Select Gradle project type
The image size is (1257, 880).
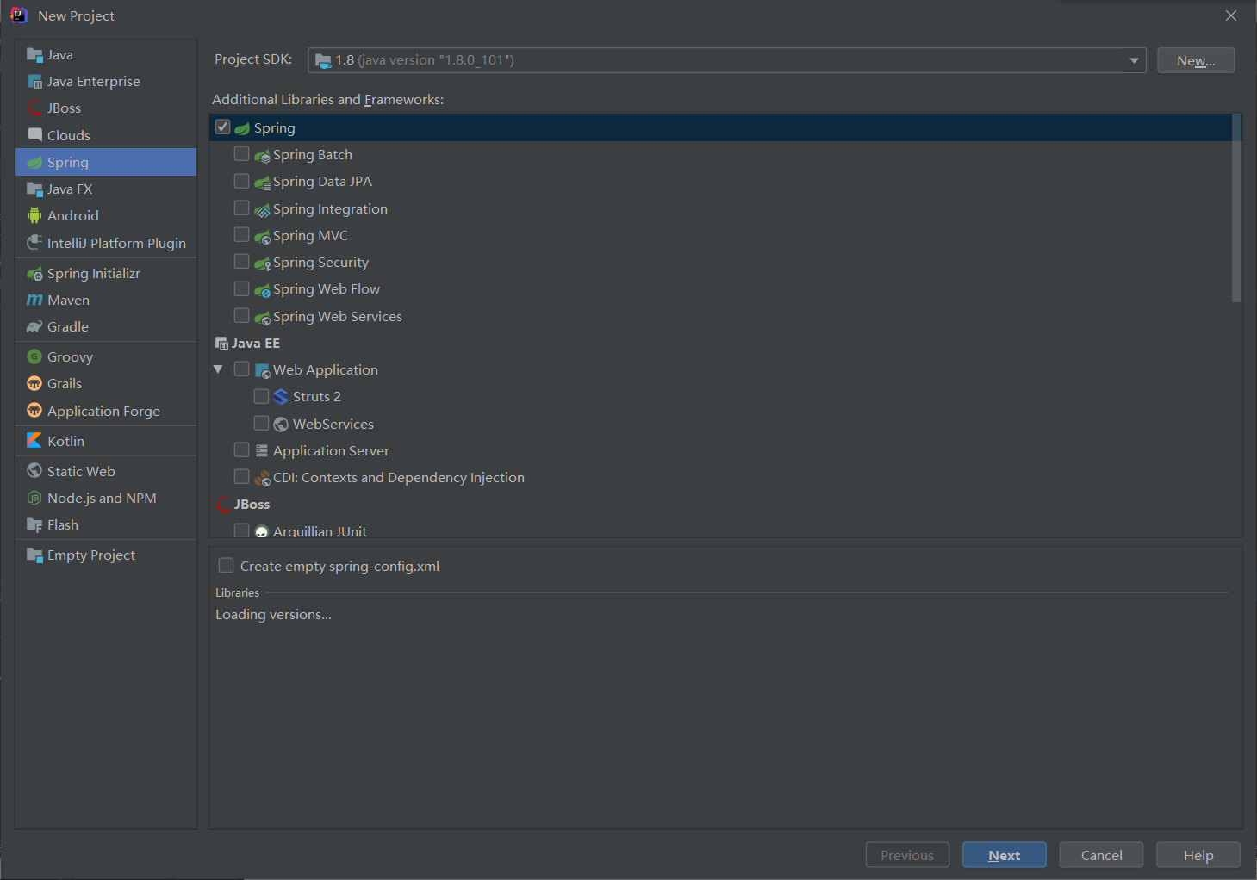[x=105, y=327]
